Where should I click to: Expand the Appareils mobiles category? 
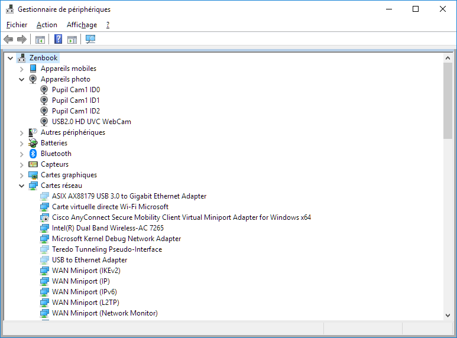[21, 69]
